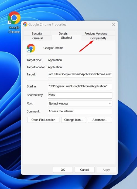Close the Google Chrome Properties dialog

click(113, 25)
